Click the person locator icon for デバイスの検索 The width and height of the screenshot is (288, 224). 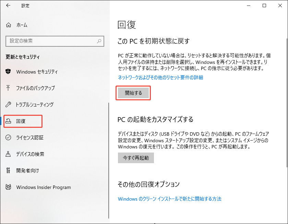(8, 154)
